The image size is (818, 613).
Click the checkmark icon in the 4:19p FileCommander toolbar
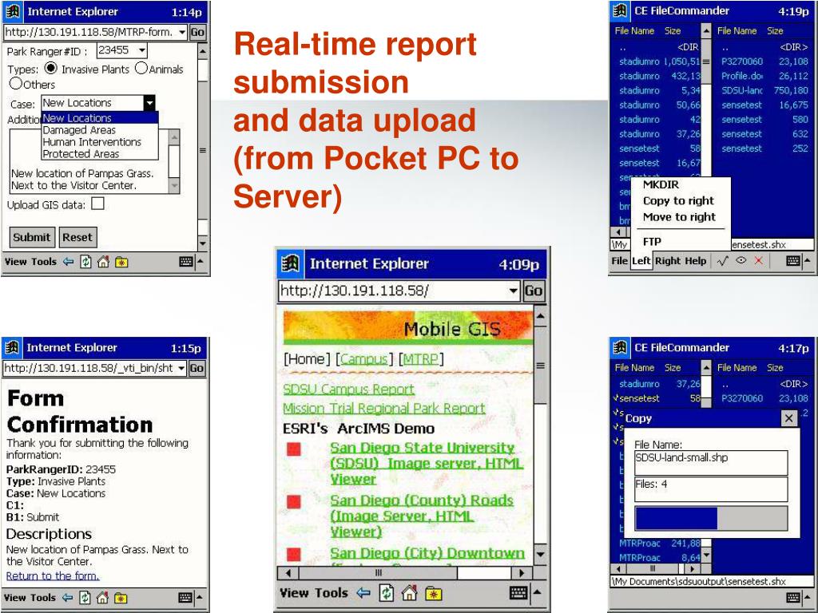[x=723, y=261]
